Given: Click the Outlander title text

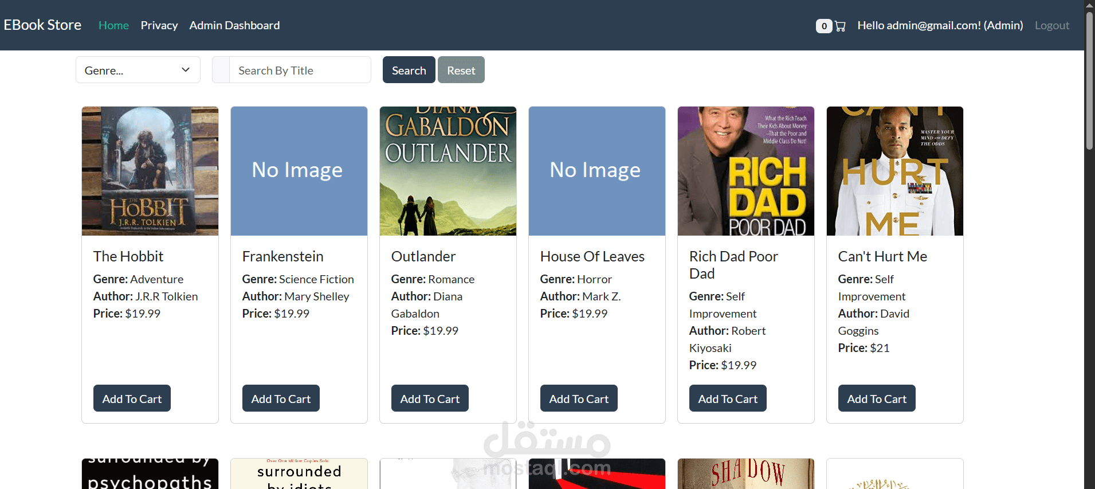Looking at the screenshot, I should click(x=423, y=256).
